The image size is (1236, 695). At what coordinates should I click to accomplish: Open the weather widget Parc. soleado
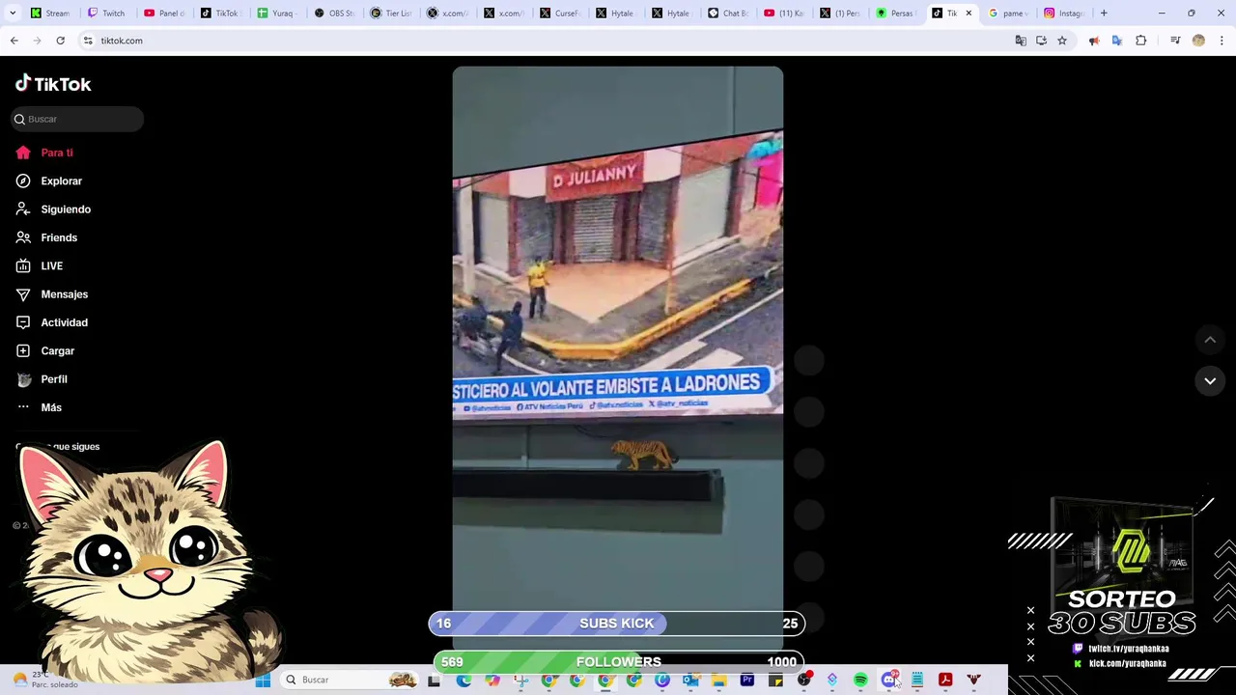pos(46,680)
